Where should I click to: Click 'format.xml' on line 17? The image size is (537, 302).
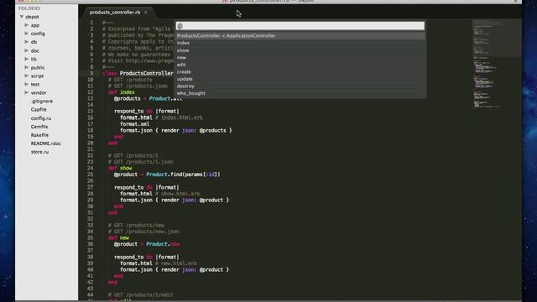(134, 124)
